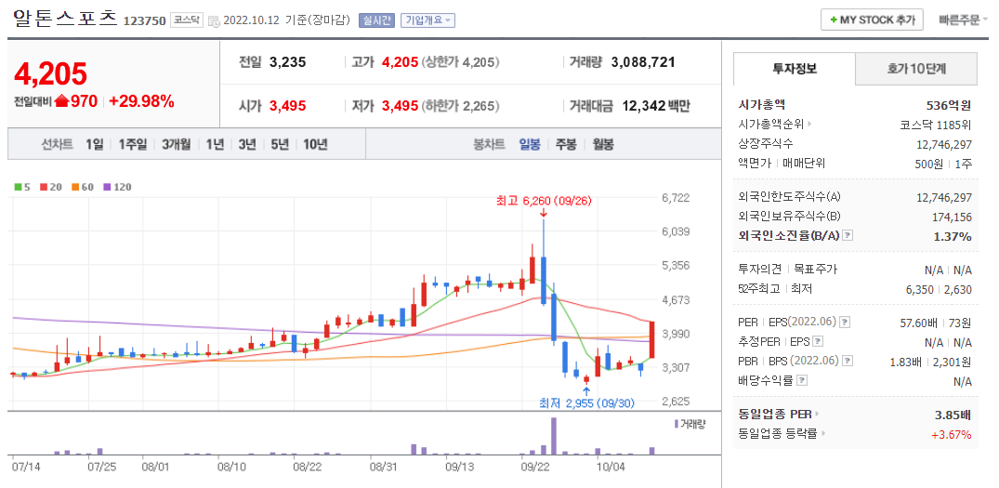Expand the 동일업종 PER arrow
Viewport: 999px width, 488px height.
click(x=817, y=414)
